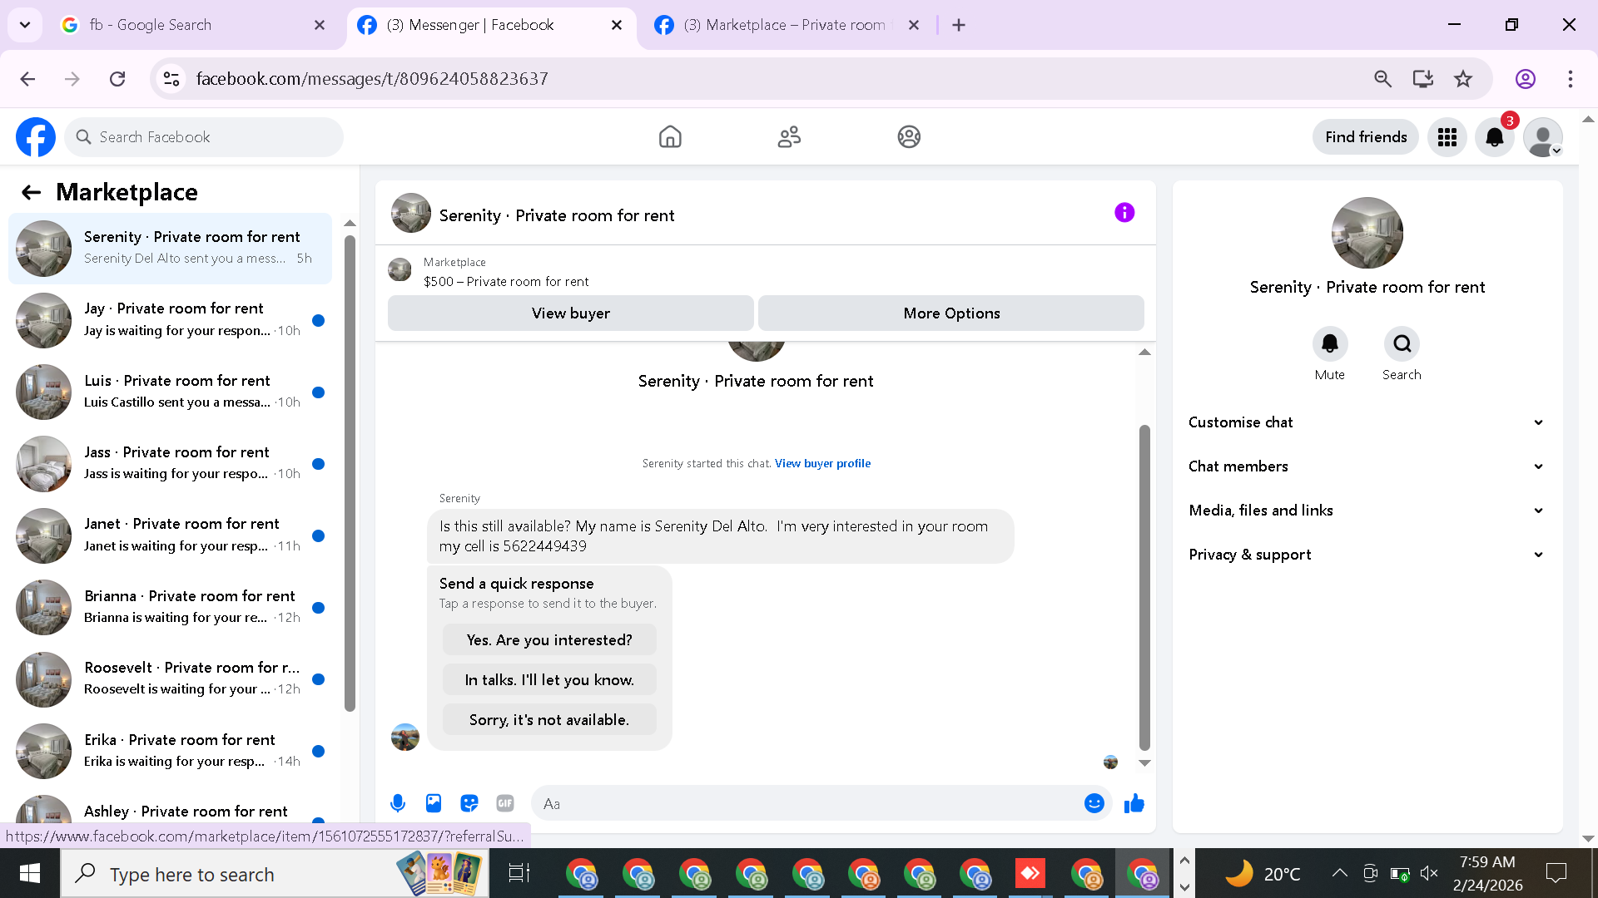Screen dimensions: 1598x898
Task: Open the Facebook notifications bell
Action: 1495,137
